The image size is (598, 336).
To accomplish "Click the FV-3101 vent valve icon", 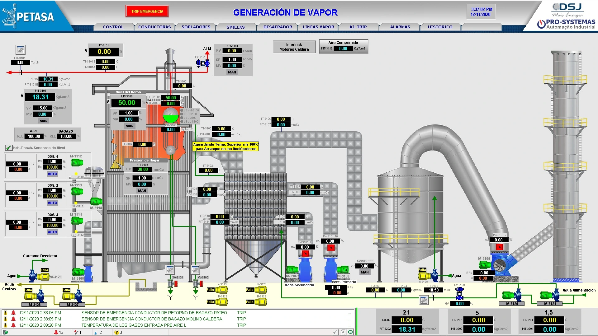I will point(202,63).
